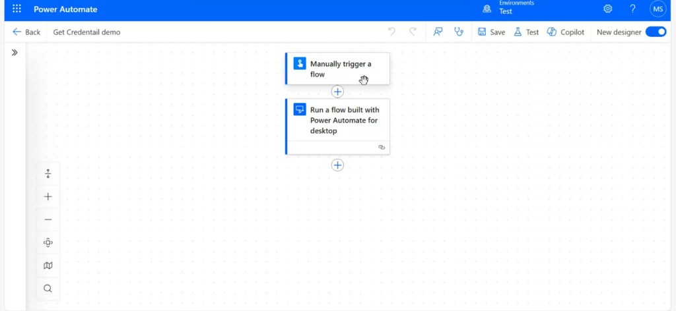Screen dimensions: 676x311
Task: Select Run a flow built with desktop card
Action: (x=337, y=126)
